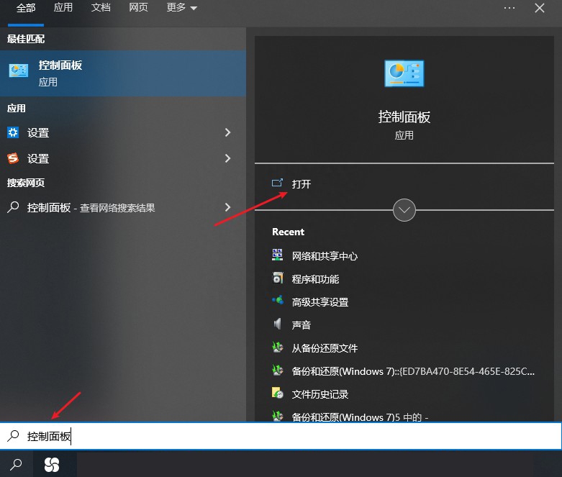Open 高级共享设置 from Recent
This screenshot has width=562, height=477.
tap(320, 301)
